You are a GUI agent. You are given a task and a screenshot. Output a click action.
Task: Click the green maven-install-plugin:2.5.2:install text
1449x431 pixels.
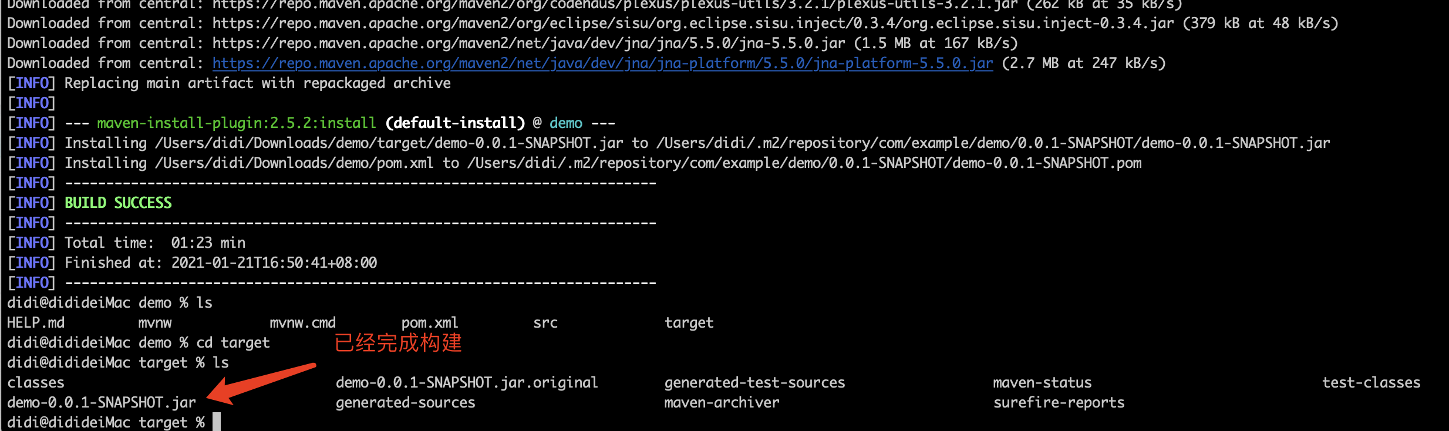click(236, 123)
